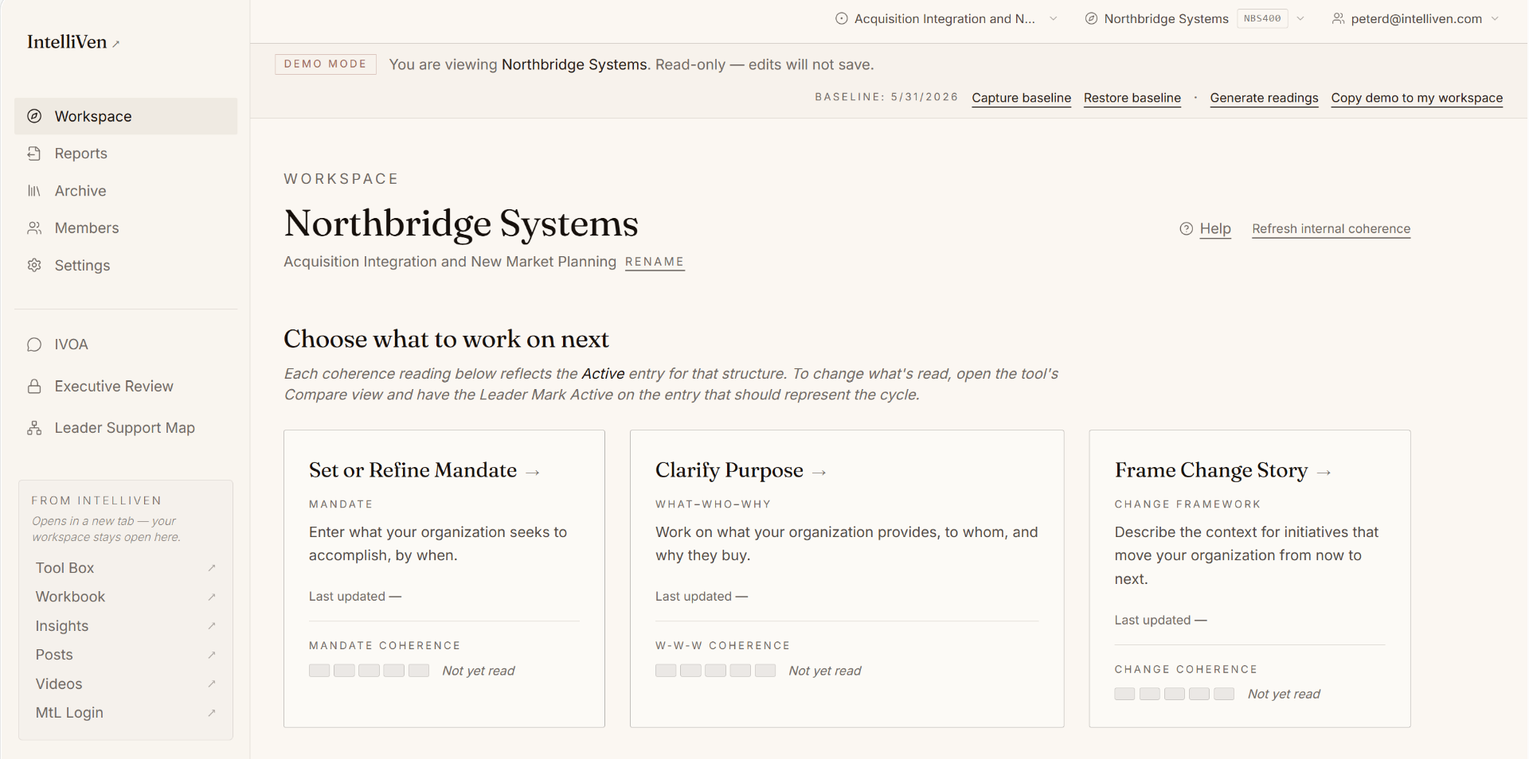Click the external link arrow beside Tool Box
Screen dimensions: 1529x759
pos(212,568)
